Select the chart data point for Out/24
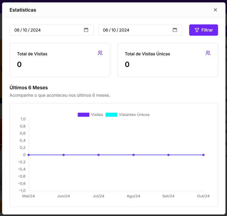This screenshot has height=216, width=227. tap(203, 155)
